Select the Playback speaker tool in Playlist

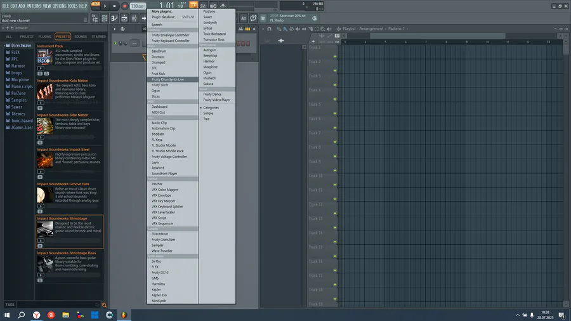[329, 29]
